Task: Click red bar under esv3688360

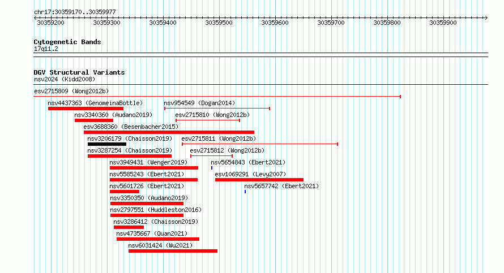Action: coord(169,132)
